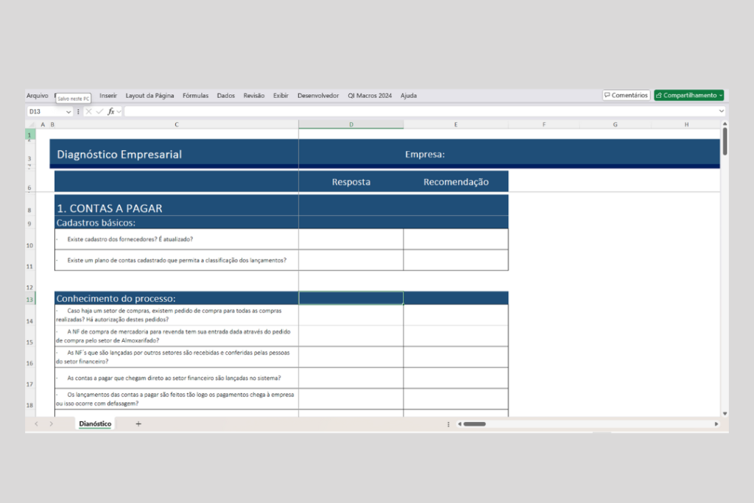Click next sheet navigation arrow
Viewport: 754px width, 503px height.
click(51, 424)
